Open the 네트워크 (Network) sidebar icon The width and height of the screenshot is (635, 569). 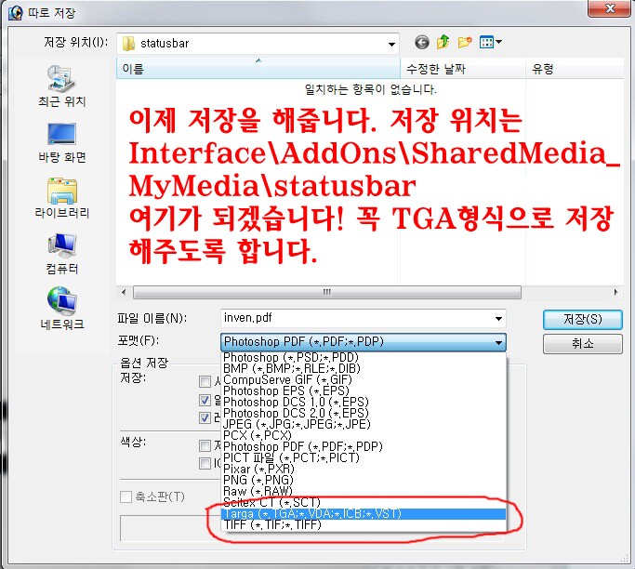click(61, 307)
